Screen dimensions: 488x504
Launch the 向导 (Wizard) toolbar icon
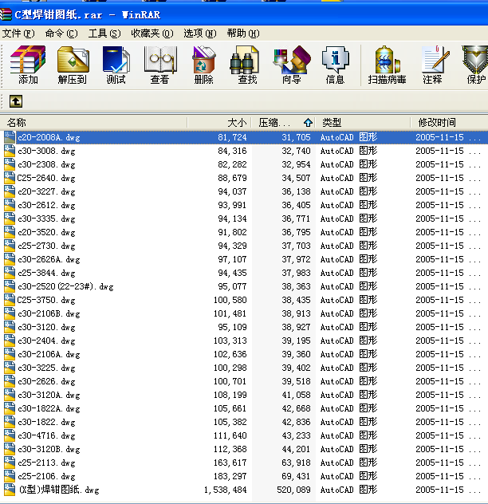click(x=292, y=60)
